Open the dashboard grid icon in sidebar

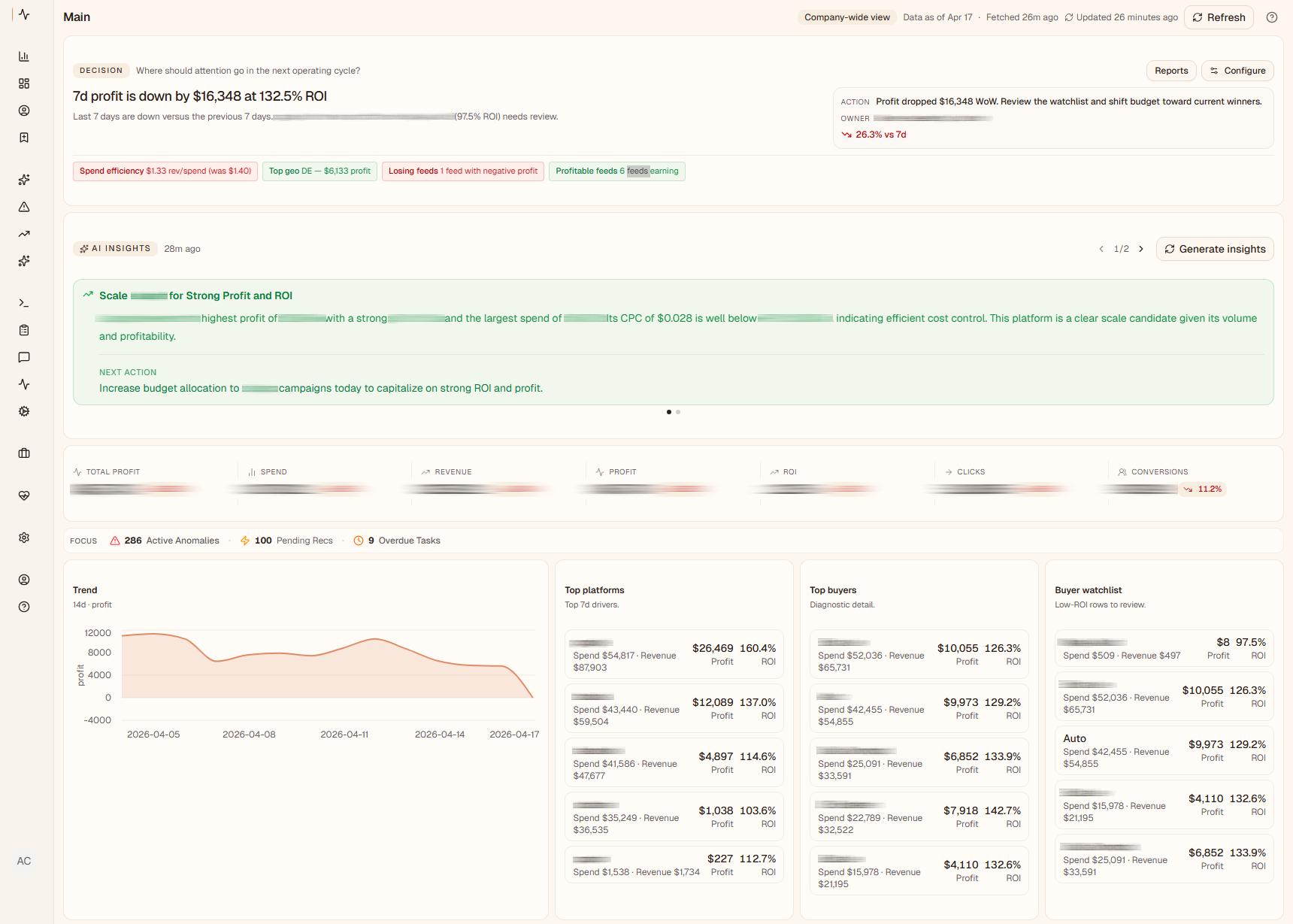click(24, 83)
